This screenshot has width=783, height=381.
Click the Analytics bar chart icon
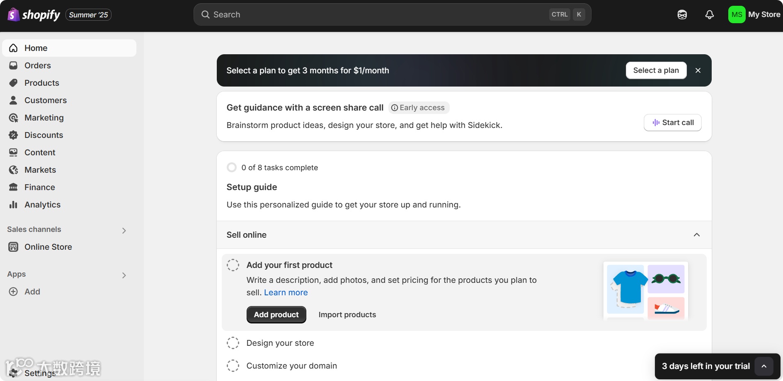click(14, 205)
